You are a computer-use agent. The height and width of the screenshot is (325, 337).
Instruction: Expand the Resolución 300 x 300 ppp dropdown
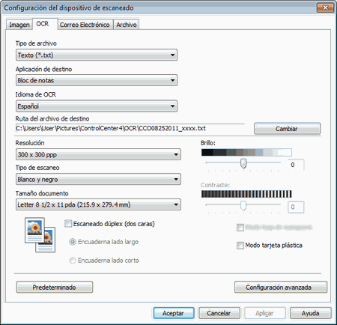[x=98, y=154]
